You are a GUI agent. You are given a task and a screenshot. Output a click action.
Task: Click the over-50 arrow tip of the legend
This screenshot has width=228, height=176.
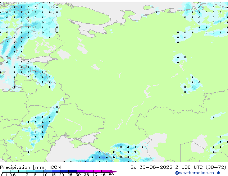[114, 171]
